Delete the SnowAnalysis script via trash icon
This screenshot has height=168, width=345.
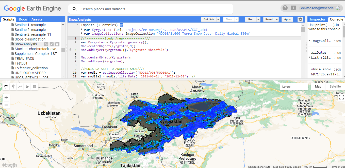57,44
